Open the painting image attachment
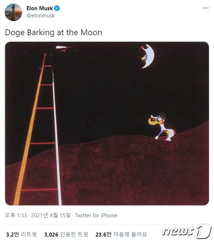 (x=107, y=123)
